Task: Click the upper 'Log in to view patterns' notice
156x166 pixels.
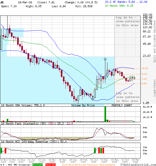Action: point(127,21)
